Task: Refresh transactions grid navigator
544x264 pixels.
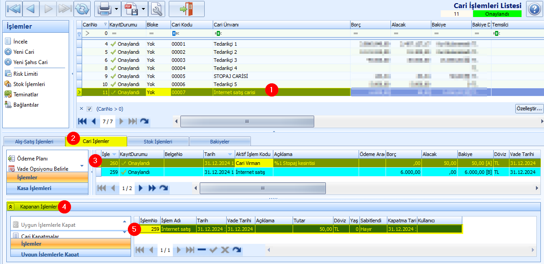Action: 164,188
